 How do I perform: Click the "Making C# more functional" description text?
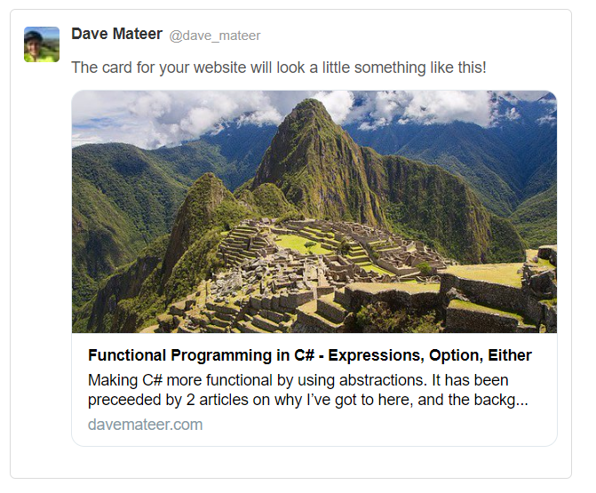coord(178,380)
